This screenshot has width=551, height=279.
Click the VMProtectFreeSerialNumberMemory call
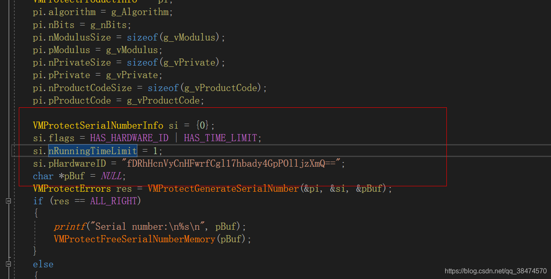tap(133, 239)
